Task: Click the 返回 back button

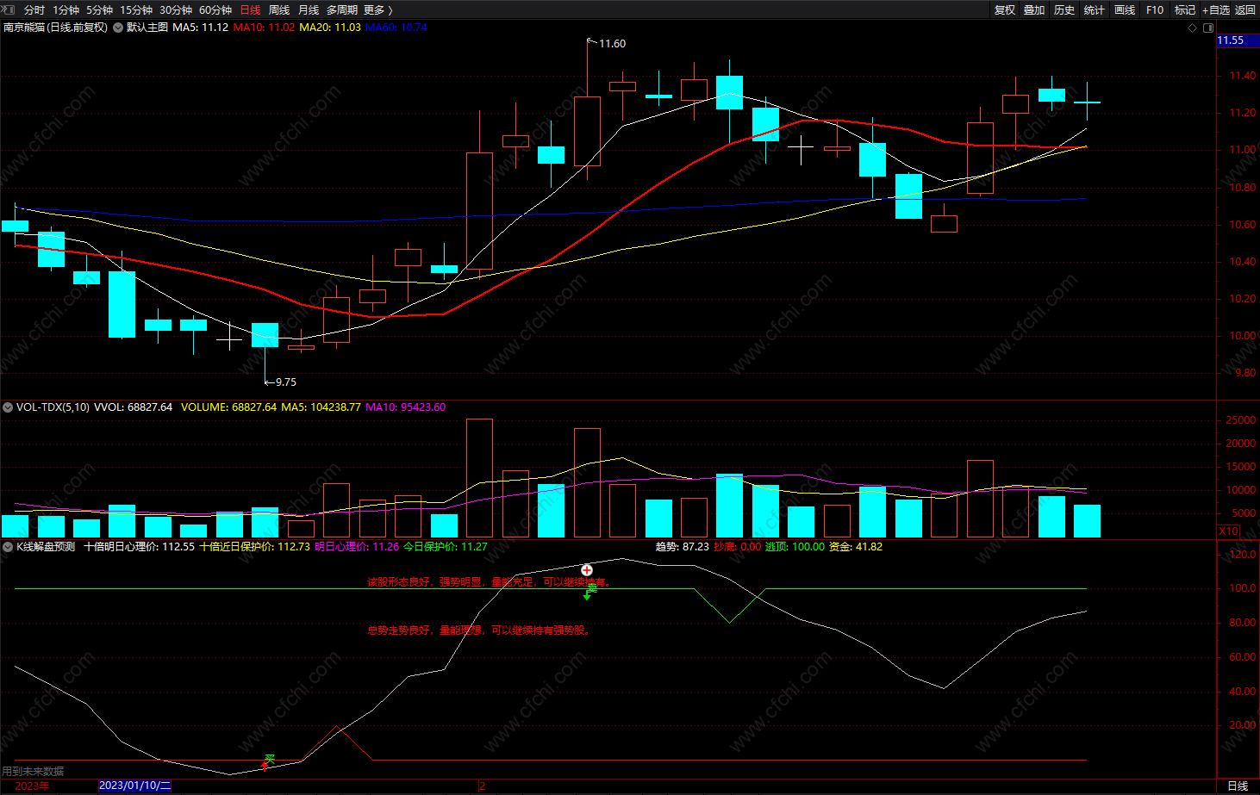Action: [1245, 9]
